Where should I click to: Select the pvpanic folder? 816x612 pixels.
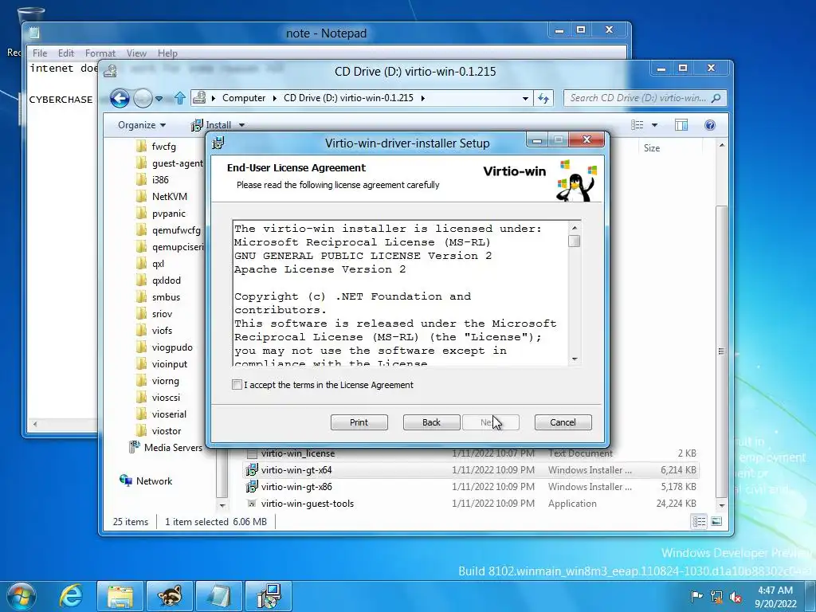click(168, 214)
